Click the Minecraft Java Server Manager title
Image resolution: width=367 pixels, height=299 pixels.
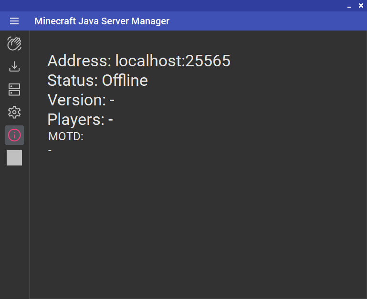(102, 21)
